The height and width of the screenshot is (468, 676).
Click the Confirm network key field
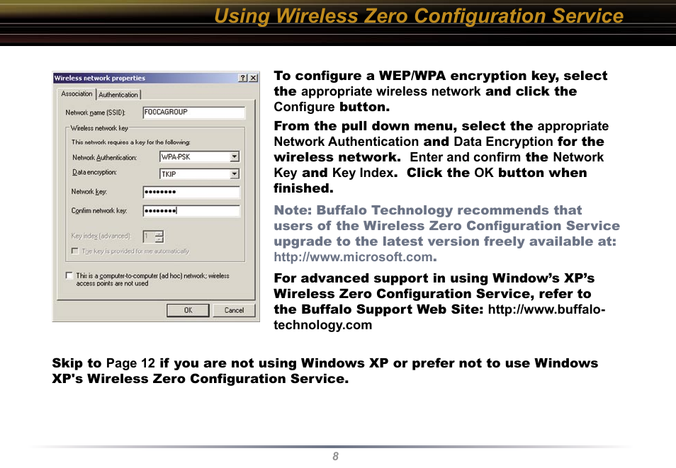click(x=191, y=211)
